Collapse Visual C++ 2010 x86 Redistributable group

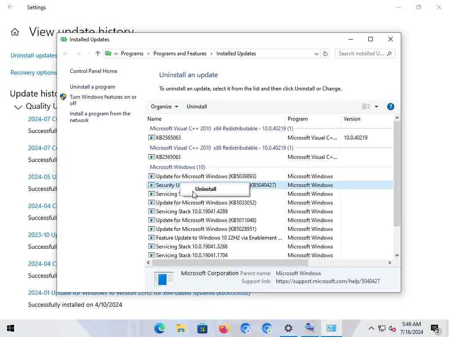221,148
